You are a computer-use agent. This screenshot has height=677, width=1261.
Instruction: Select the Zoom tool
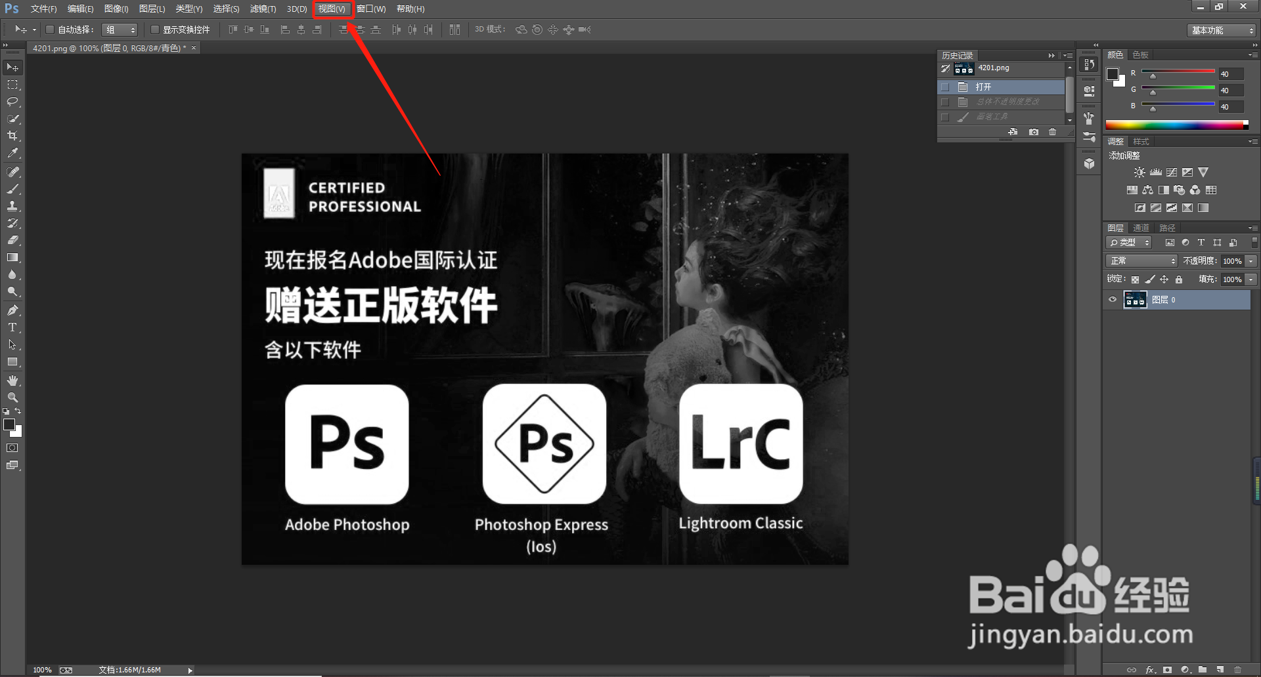click(12, 398)
